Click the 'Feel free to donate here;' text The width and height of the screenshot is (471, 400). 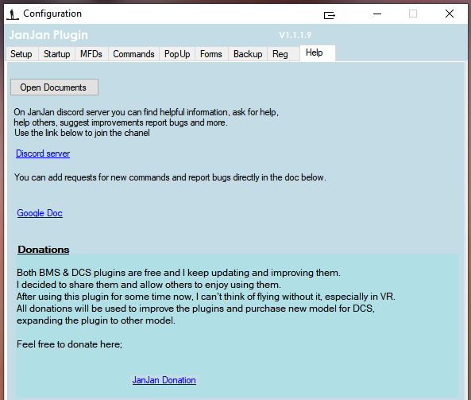click(x=69, y=344)
